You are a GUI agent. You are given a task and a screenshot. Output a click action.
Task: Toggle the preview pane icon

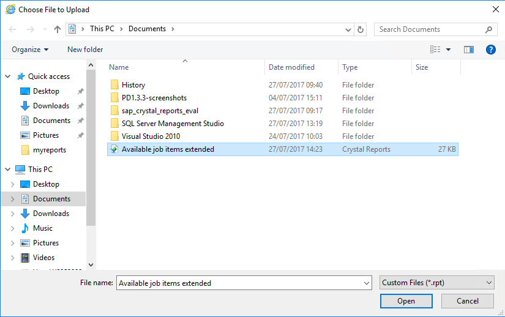coord(469,50)
